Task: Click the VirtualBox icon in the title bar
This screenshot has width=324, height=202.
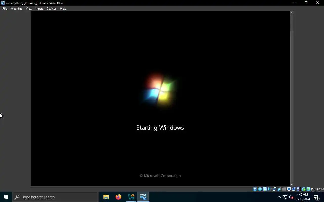Action: tap(3, 3)
